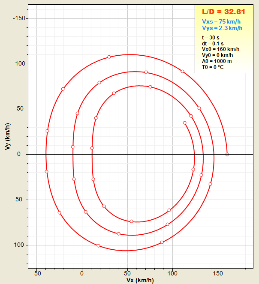This screenshot has width=259, height=284.
Task: Click the Vxs = 75 km/h value
Action: pyautogui.click(x=221, y=21)
